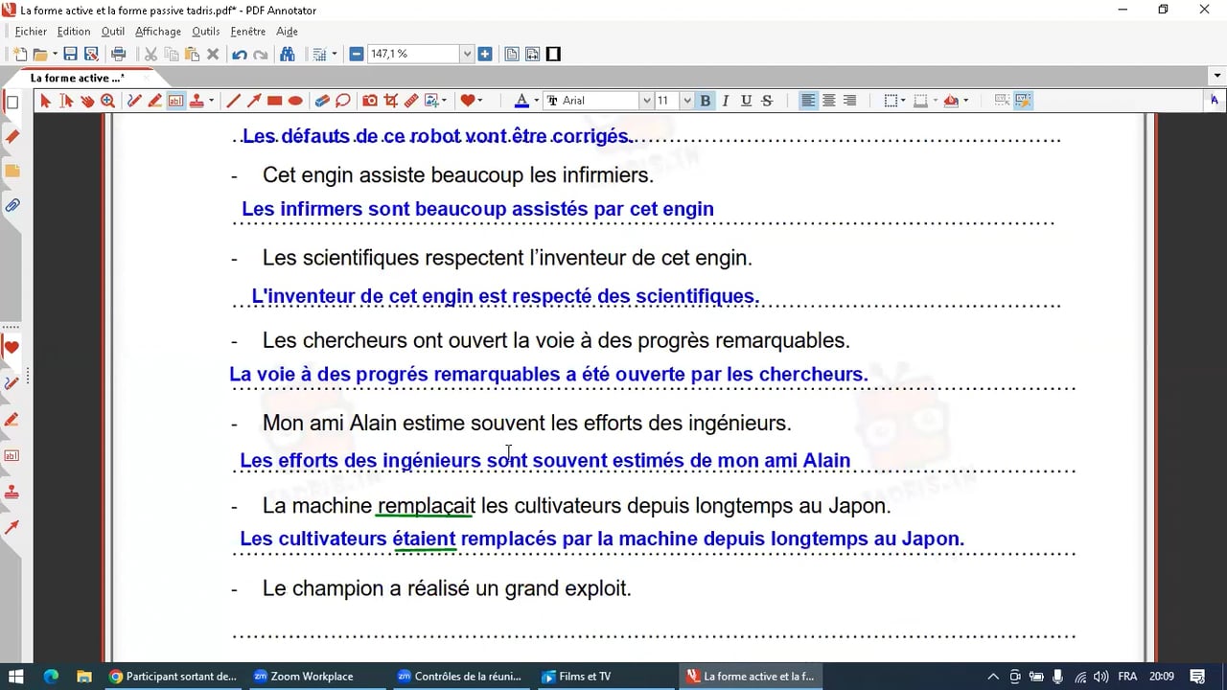The width and height of the screenshot is (1227, 690).
Task: Toggle Bold text formatting
Action: point(706,101)
